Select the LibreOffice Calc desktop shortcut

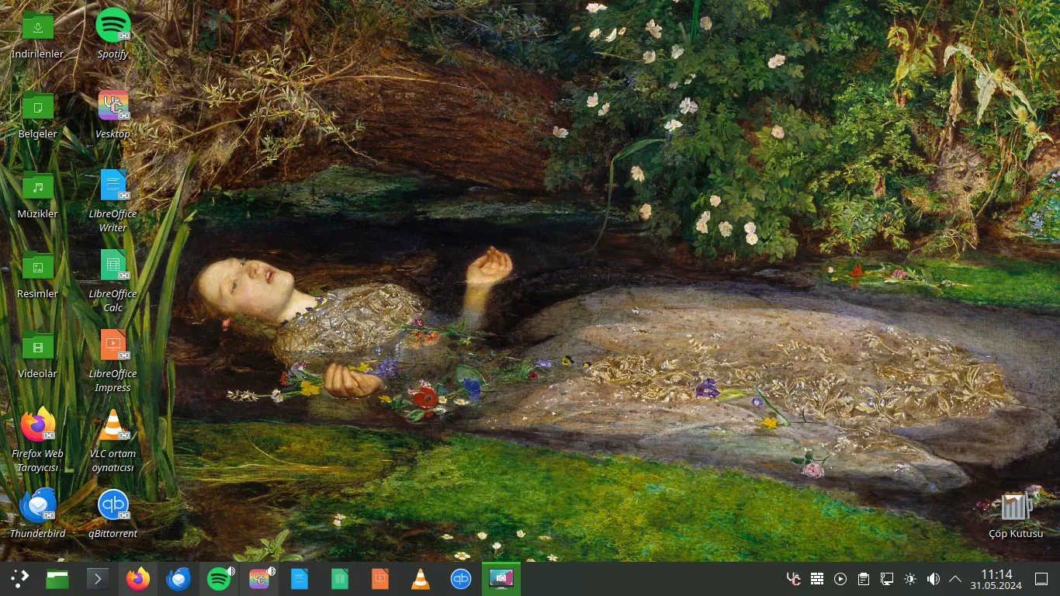point(113,281)
